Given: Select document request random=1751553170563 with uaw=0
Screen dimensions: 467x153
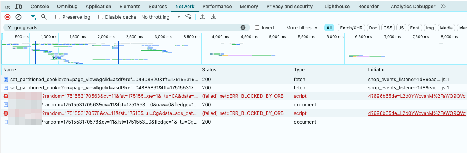Looking at the screenshot, I should pyautogui.click(x=119, y=105).
